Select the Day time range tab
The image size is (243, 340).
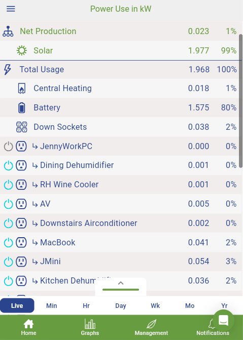[x=121, y=306]
